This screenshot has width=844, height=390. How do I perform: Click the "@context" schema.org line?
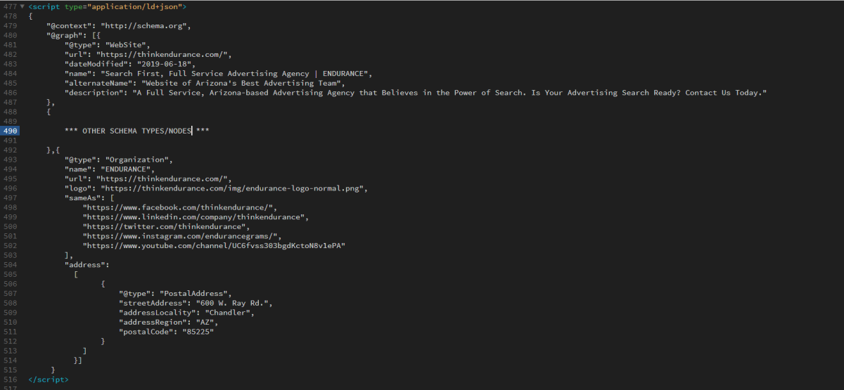tap(119, 26)
